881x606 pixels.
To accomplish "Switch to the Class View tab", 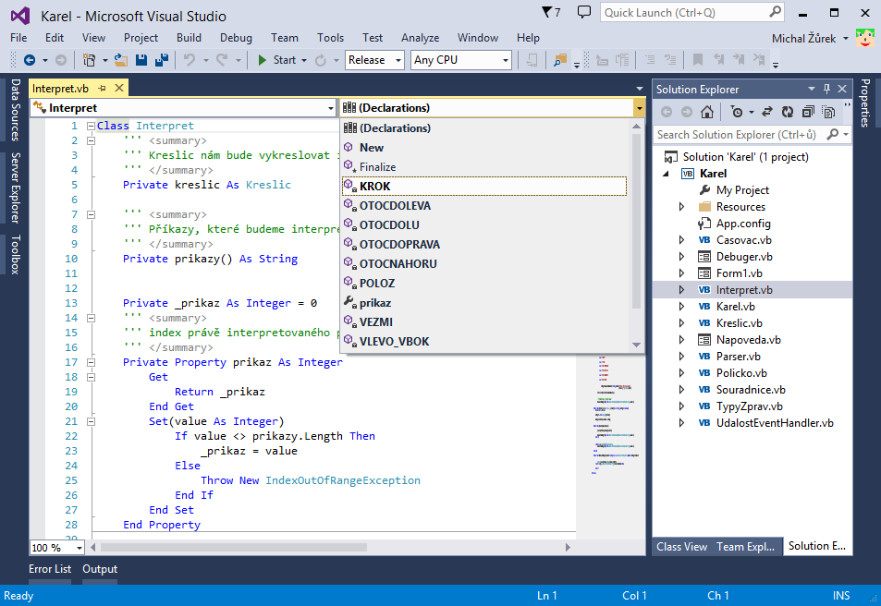I will tap(681, 546).
